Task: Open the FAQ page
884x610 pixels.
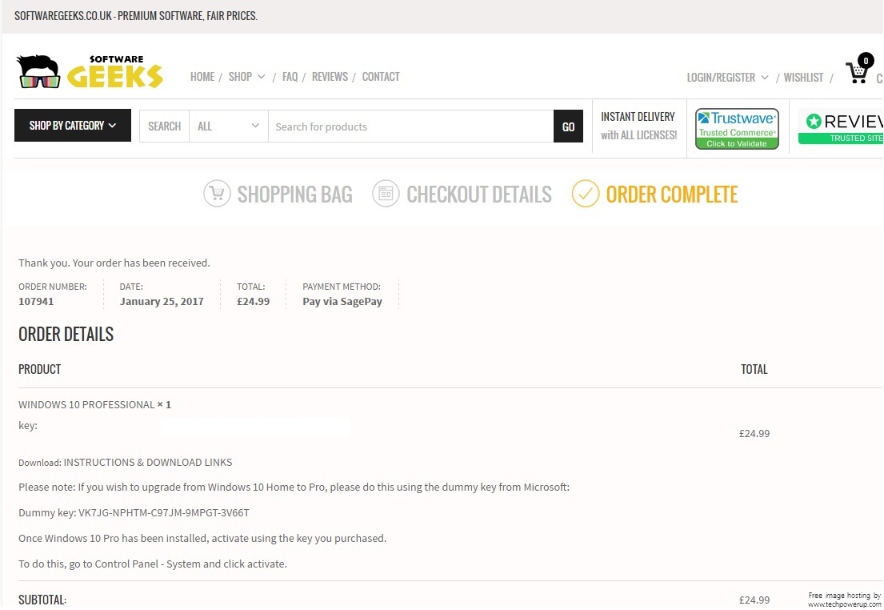Action: [x=290, y=77]
